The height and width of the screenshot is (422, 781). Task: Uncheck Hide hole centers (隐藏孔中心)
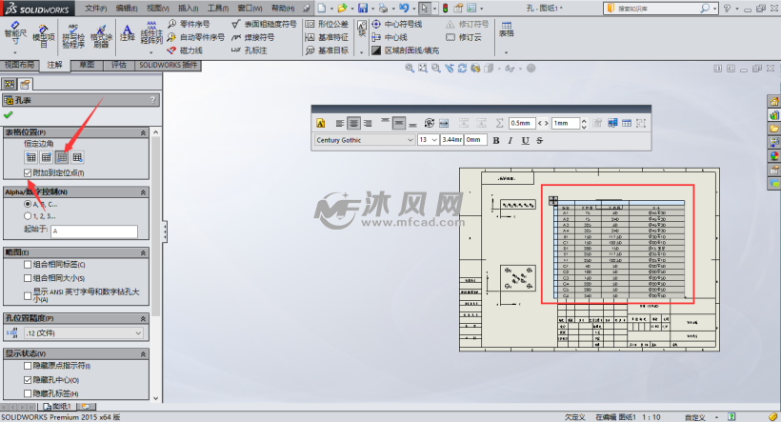click(28, 380)
